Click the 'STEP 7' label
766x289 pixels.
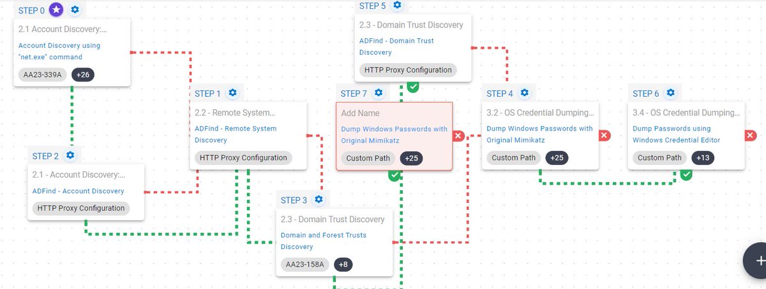tap(354, 94)
